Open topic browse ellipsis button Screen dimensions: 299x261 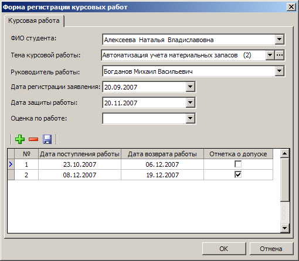[280, 56]
